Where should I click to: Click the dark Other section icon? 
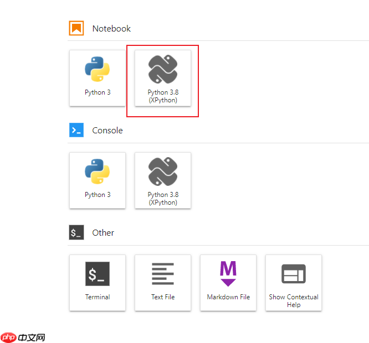point(76,232)
